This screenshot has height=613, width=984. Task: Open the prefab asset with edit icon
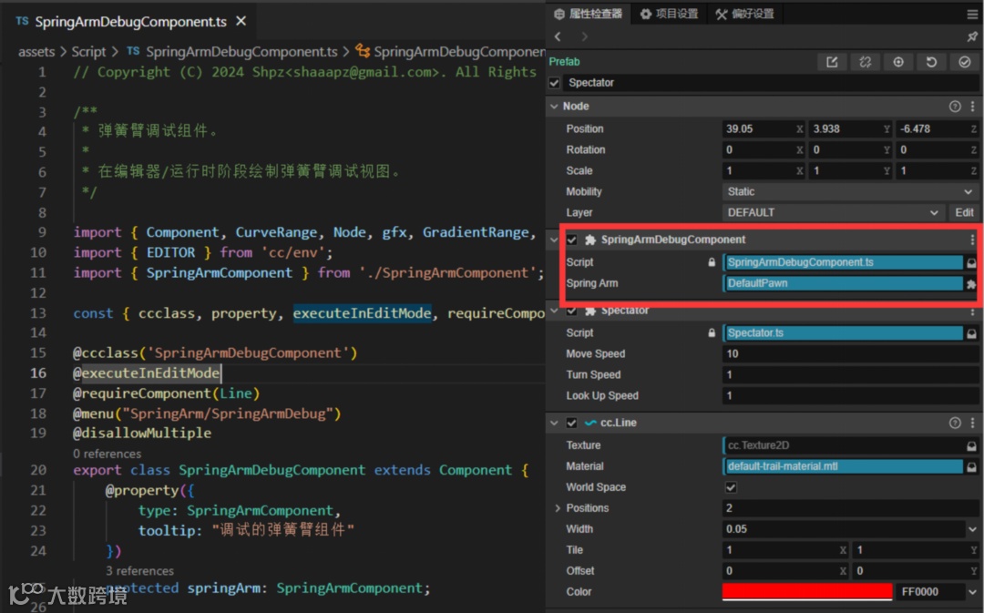click(832, 62)
